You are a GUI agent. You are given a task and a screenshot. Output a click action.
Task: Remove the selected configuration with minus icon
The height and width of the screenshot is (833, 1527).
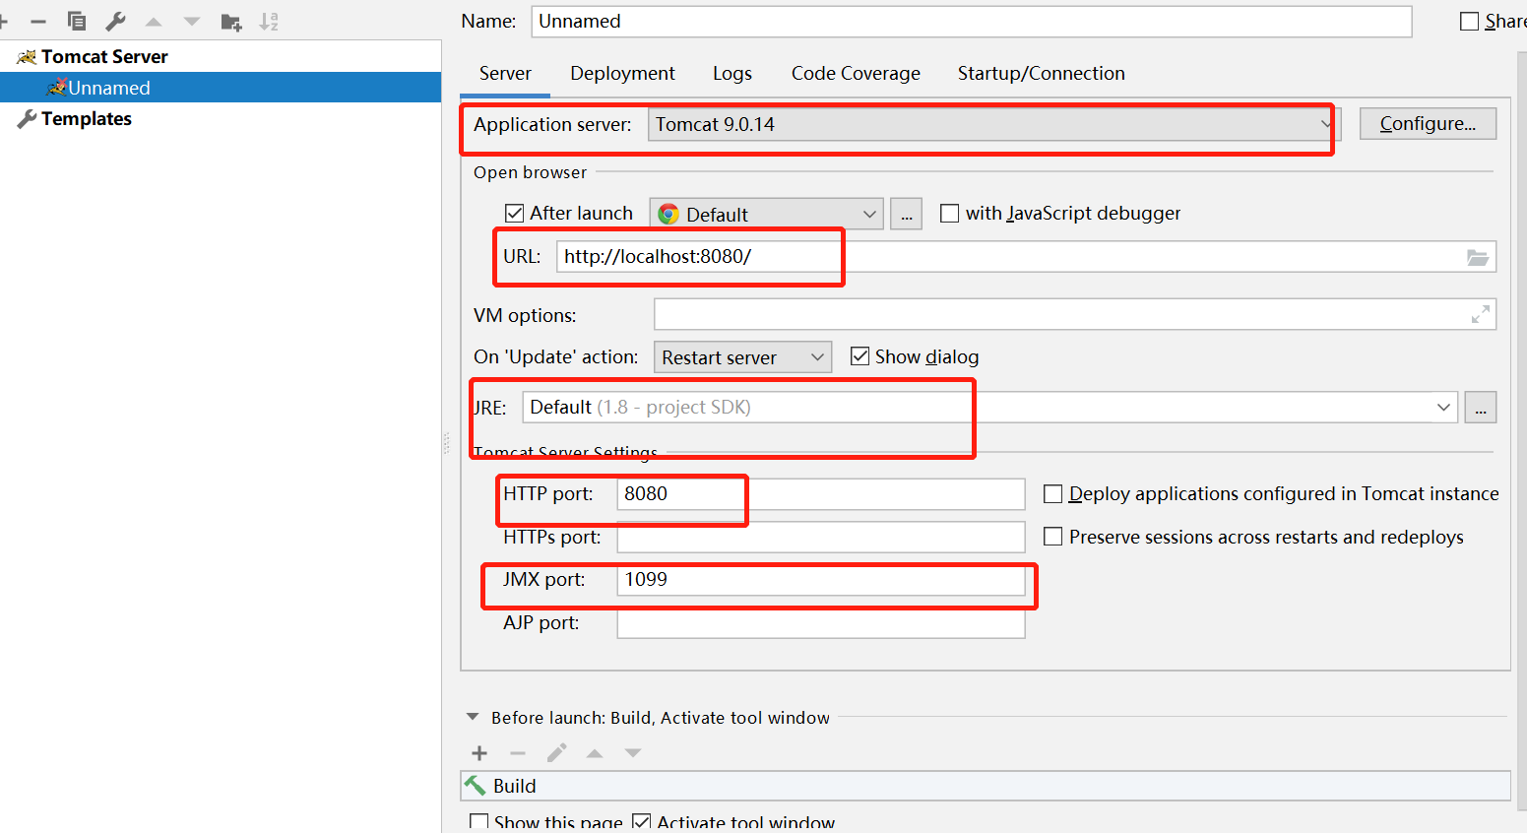(x=38, y=21)
